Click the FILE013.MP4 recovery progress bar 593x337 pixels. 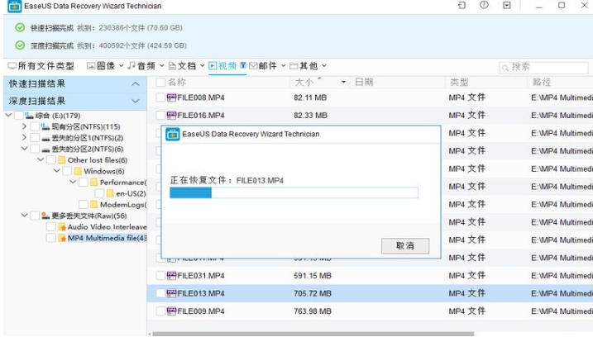pyautogui.click(x=294, y=192)
